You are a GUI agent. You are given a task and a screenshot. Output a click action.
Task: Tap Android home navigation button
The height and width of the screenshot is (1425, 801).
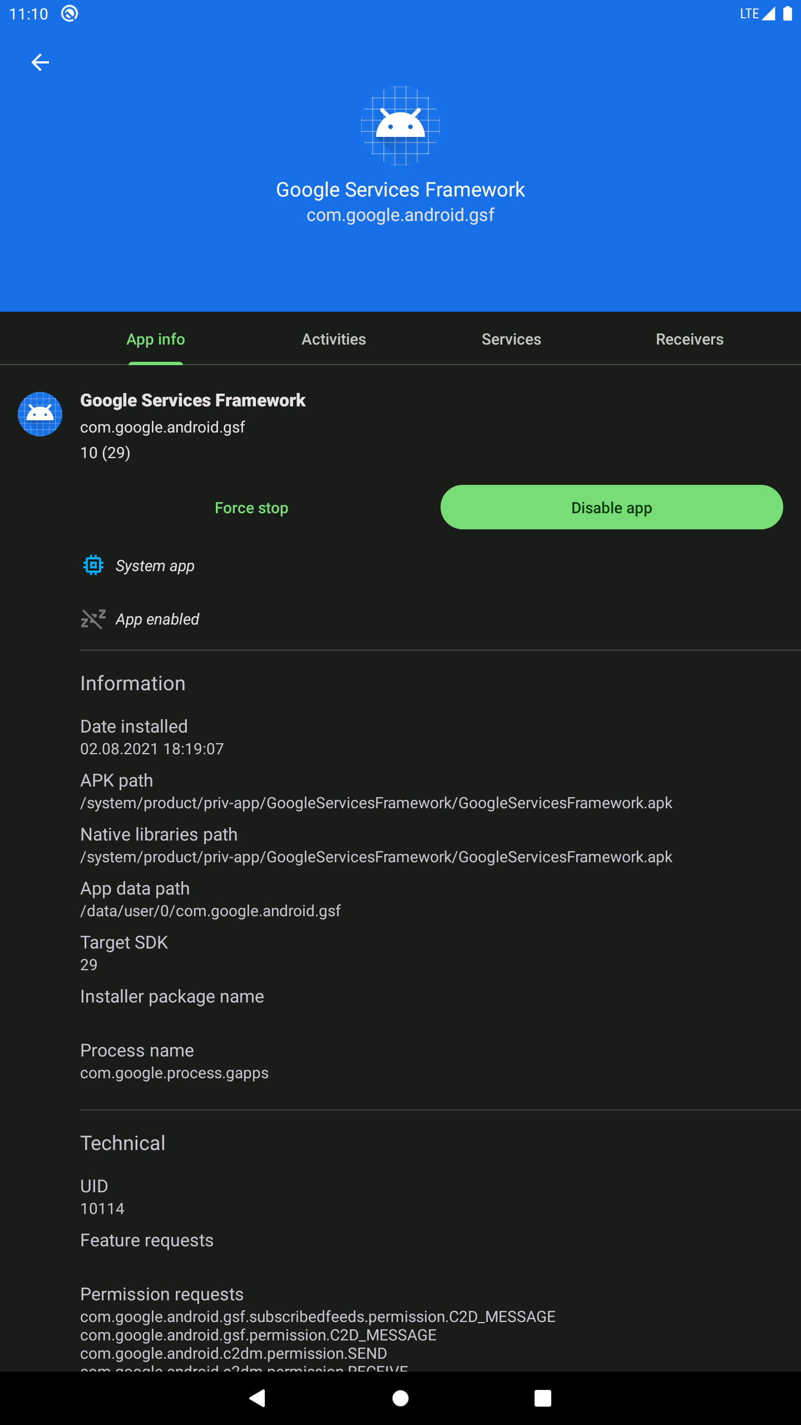(400, 1398)
